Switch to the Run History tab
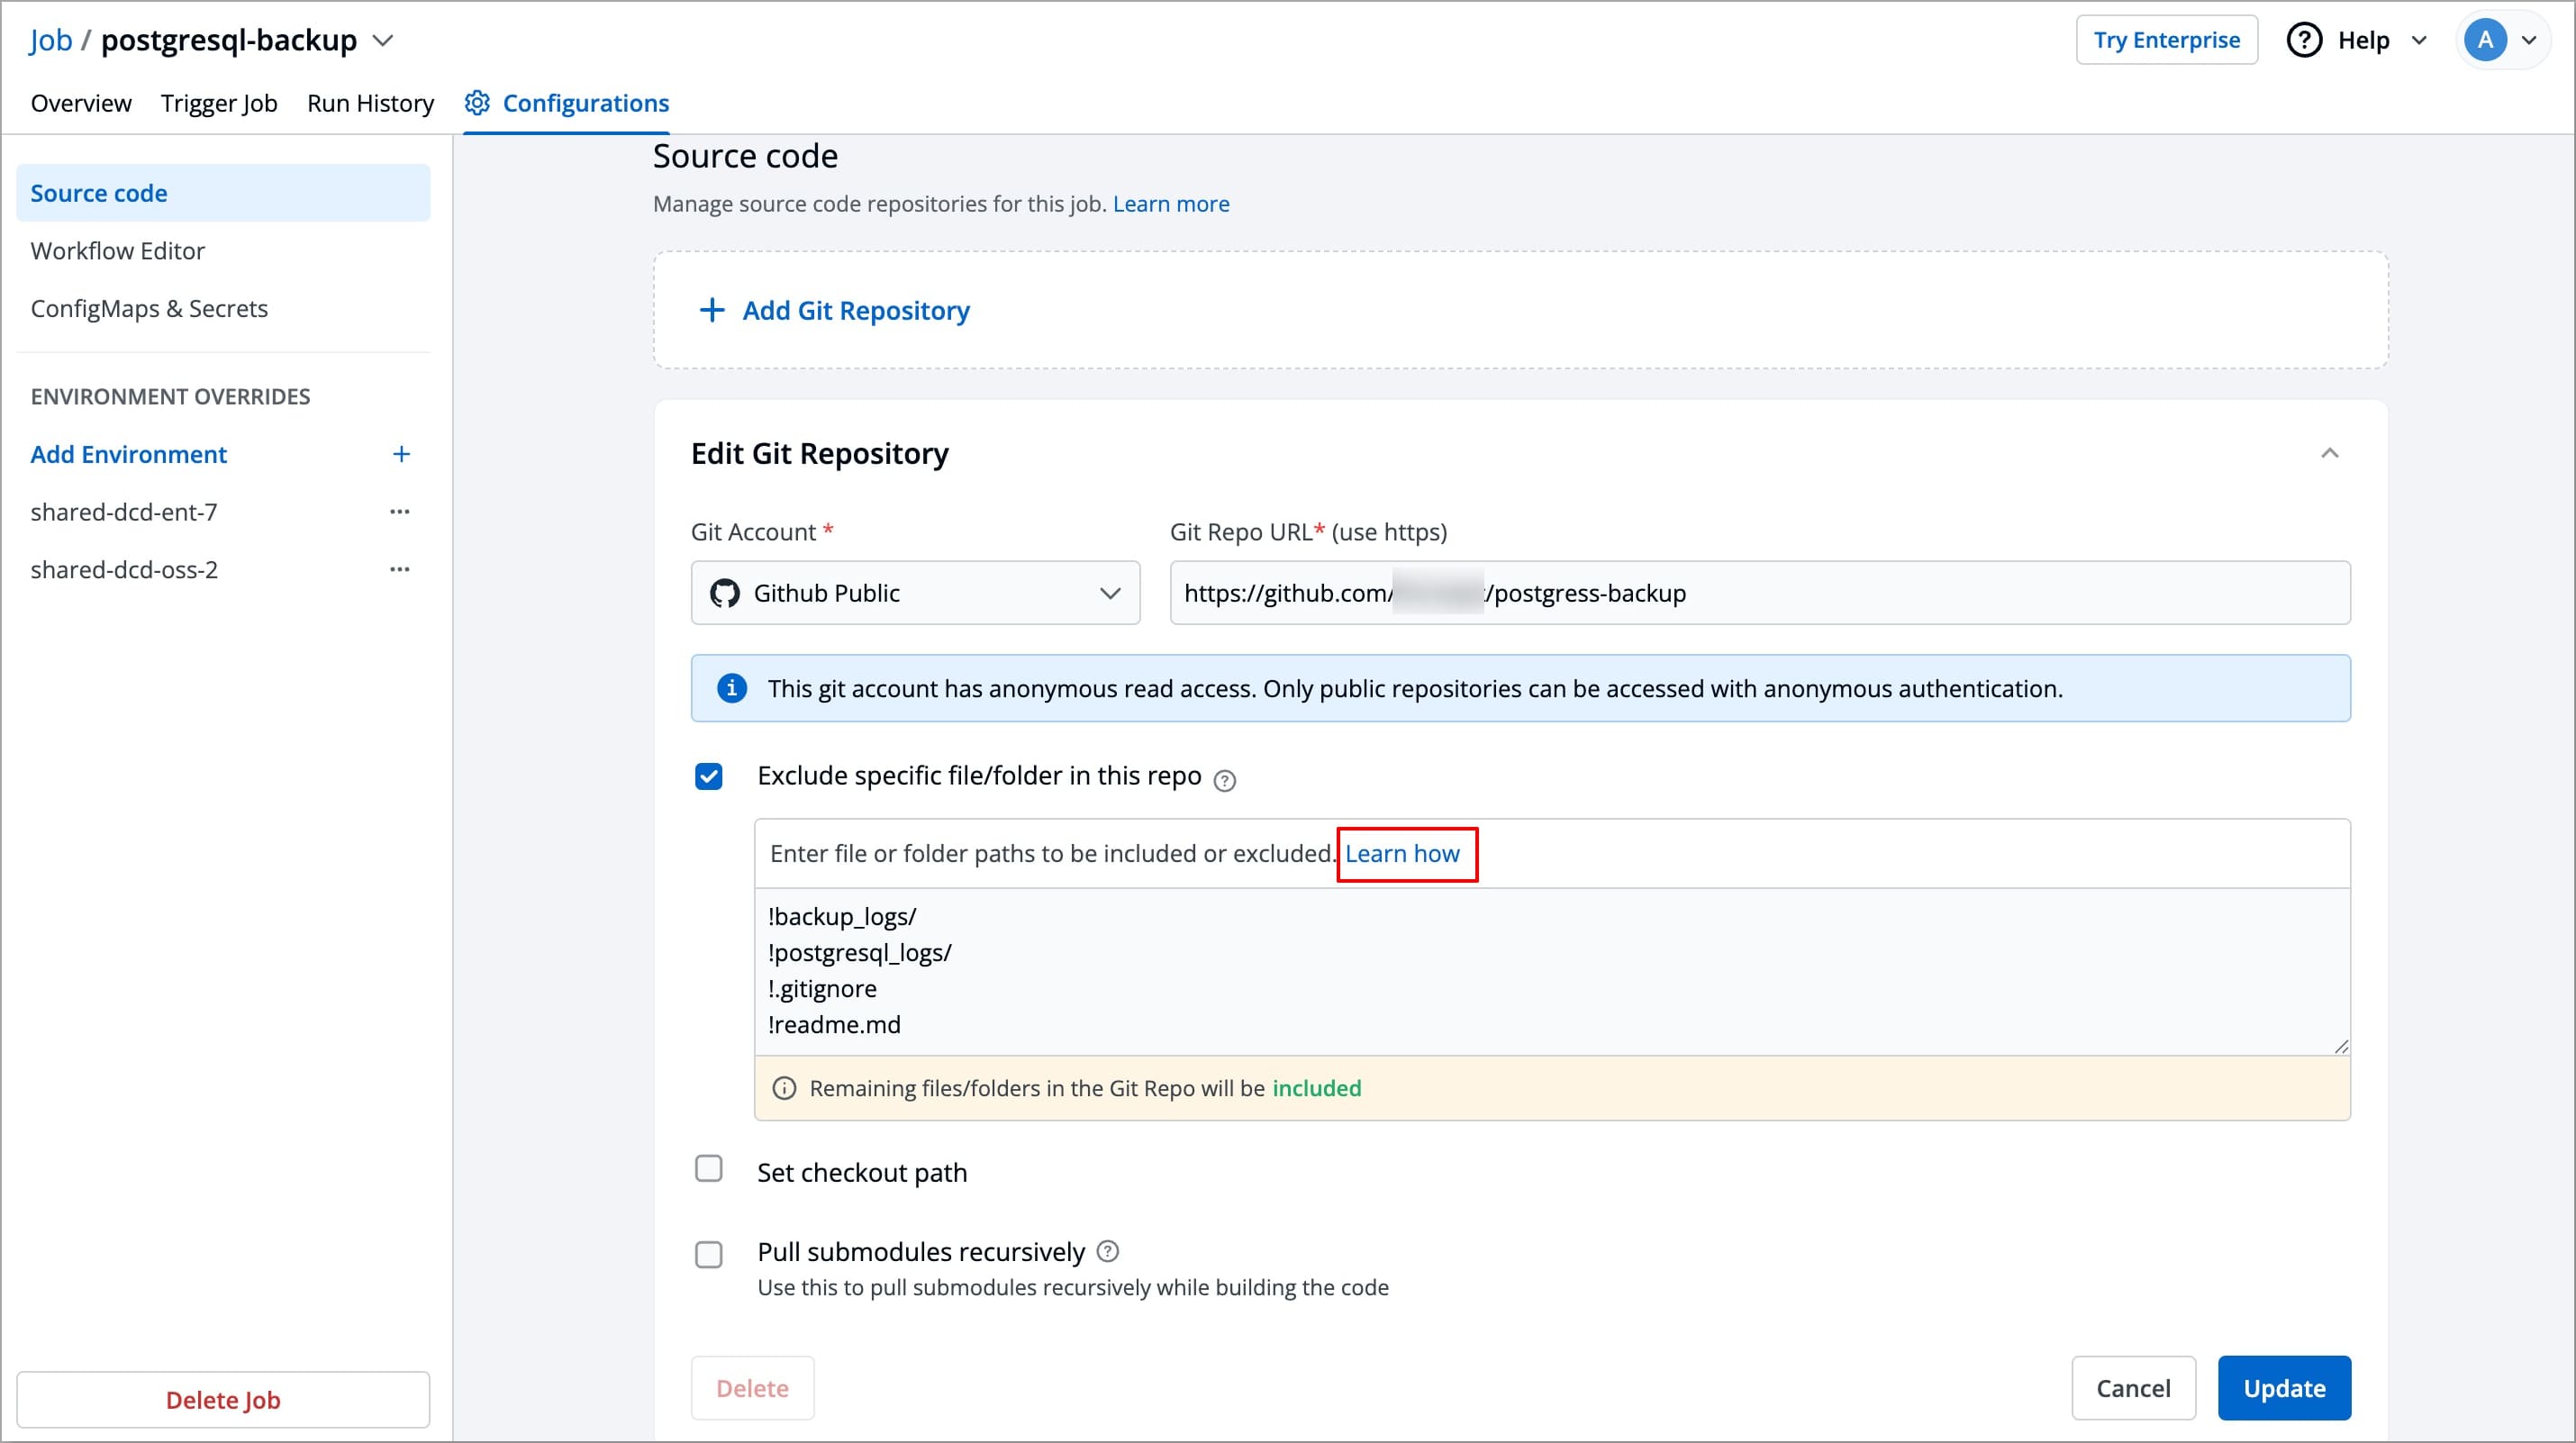Image resolution: width=2576 pixels, height=1443 pixels. click(x=370, y=103)
